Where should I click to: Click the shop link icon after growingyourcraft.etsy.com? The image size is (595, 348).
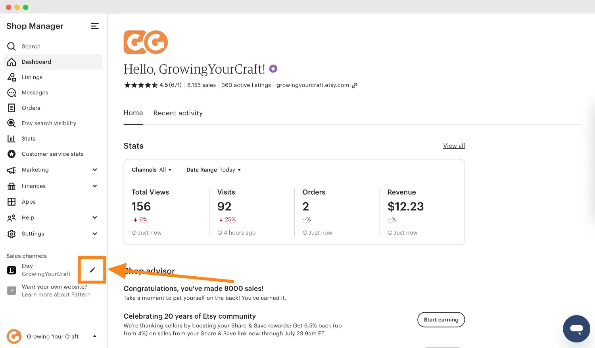coord(355,85)
